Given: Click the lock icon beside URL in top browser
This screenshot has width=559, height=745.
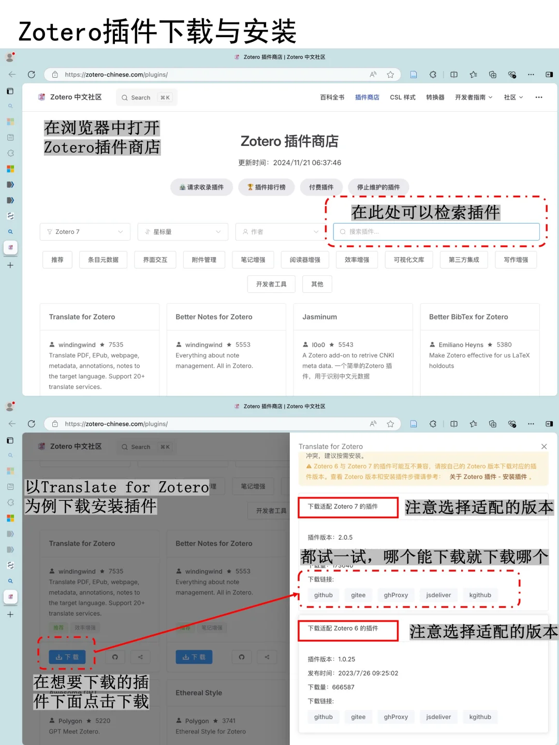Looking at the screenshot, I should [55, 74].
